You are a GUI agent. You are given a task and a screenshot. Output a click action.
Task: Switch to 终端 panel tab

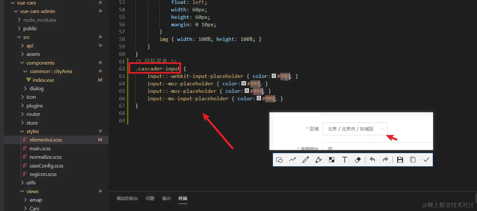(x=183, y=198)
